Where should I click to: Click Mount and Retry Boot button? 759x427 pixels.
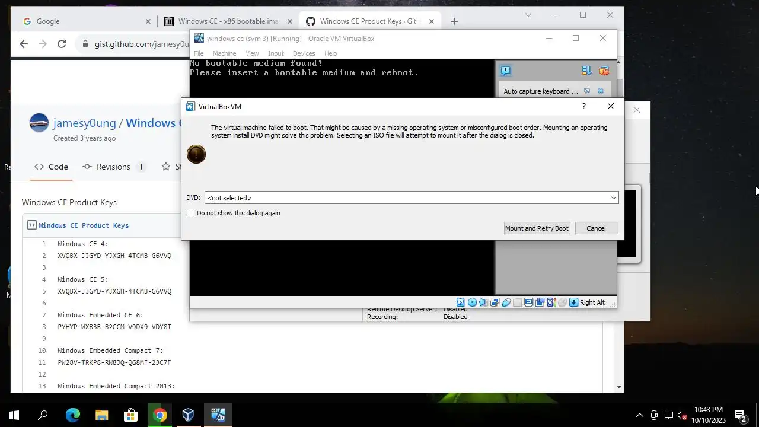537,228
